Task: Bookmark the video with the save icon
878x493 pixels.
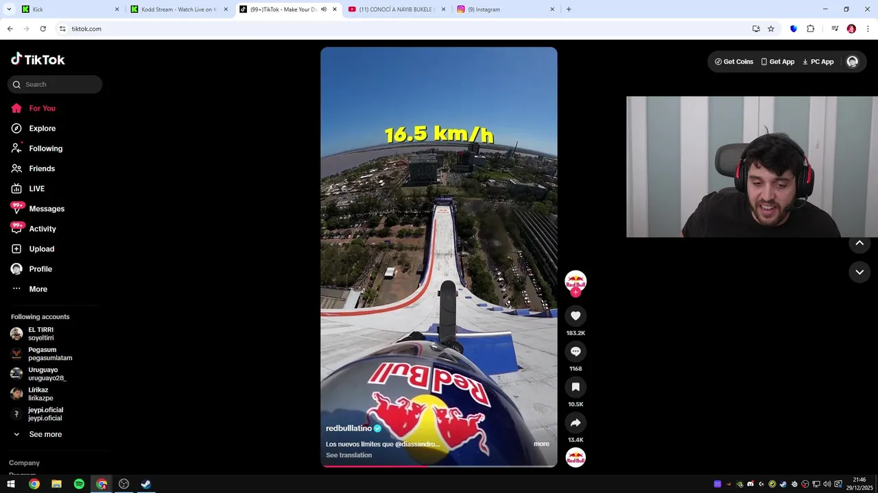Action: pyautogui.click(x=576, y=387)
